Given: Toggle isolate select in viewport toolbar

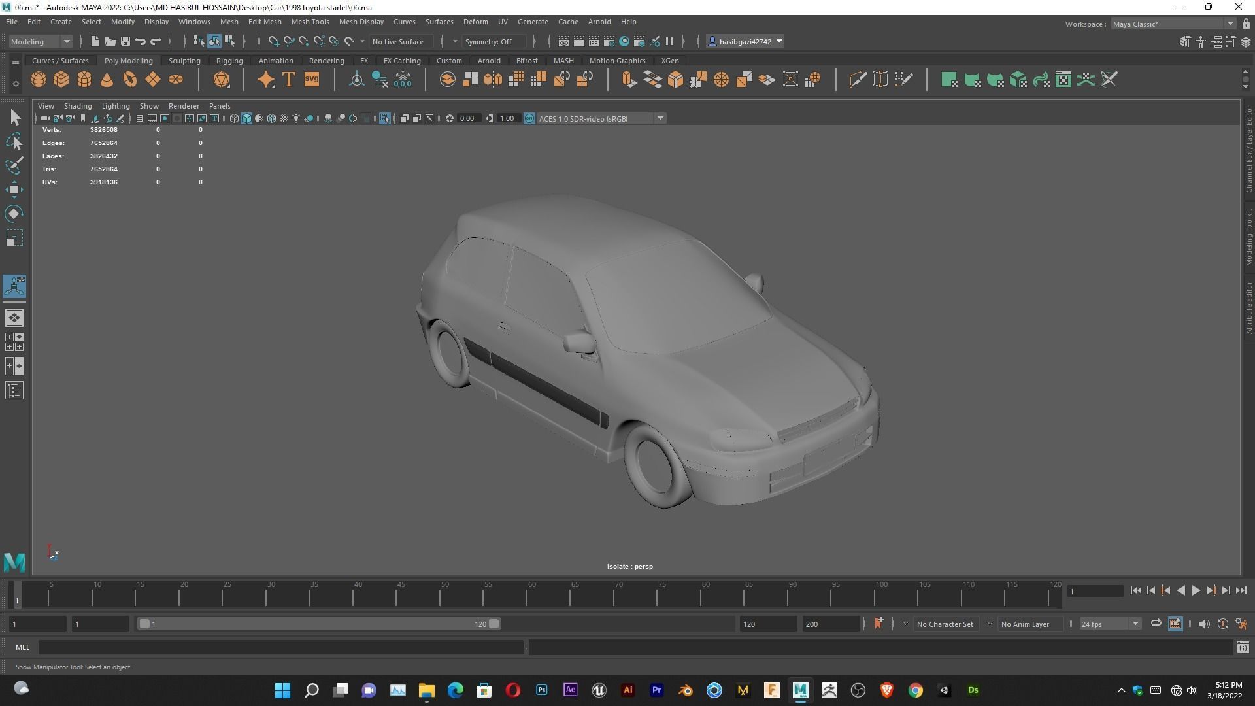Looking at the screenshot, I should (385, 118).
